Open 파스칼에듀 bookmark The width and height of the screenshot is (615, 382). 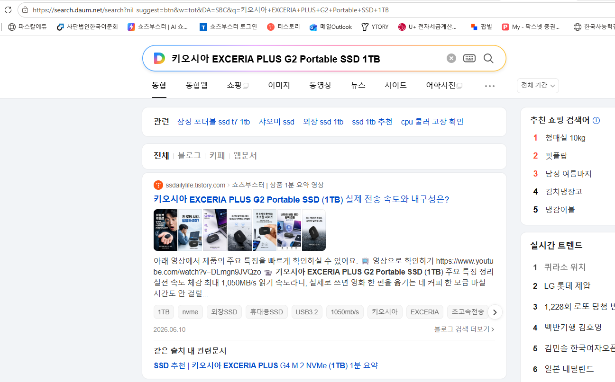[x=28, y=27]
